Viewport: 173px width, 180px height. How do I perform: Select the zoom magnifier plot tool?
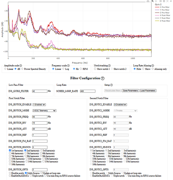153,1
